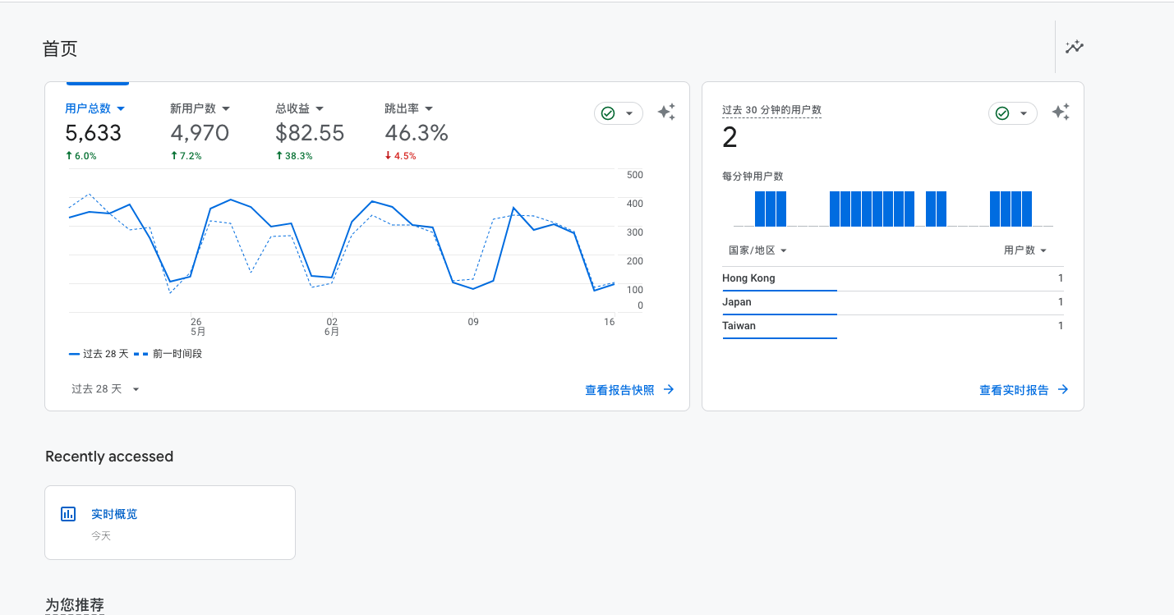Click arrow icon beside 查看报告快照
Screen dimensions: 1174x615
pyautogui.click(x=669, y=390)
